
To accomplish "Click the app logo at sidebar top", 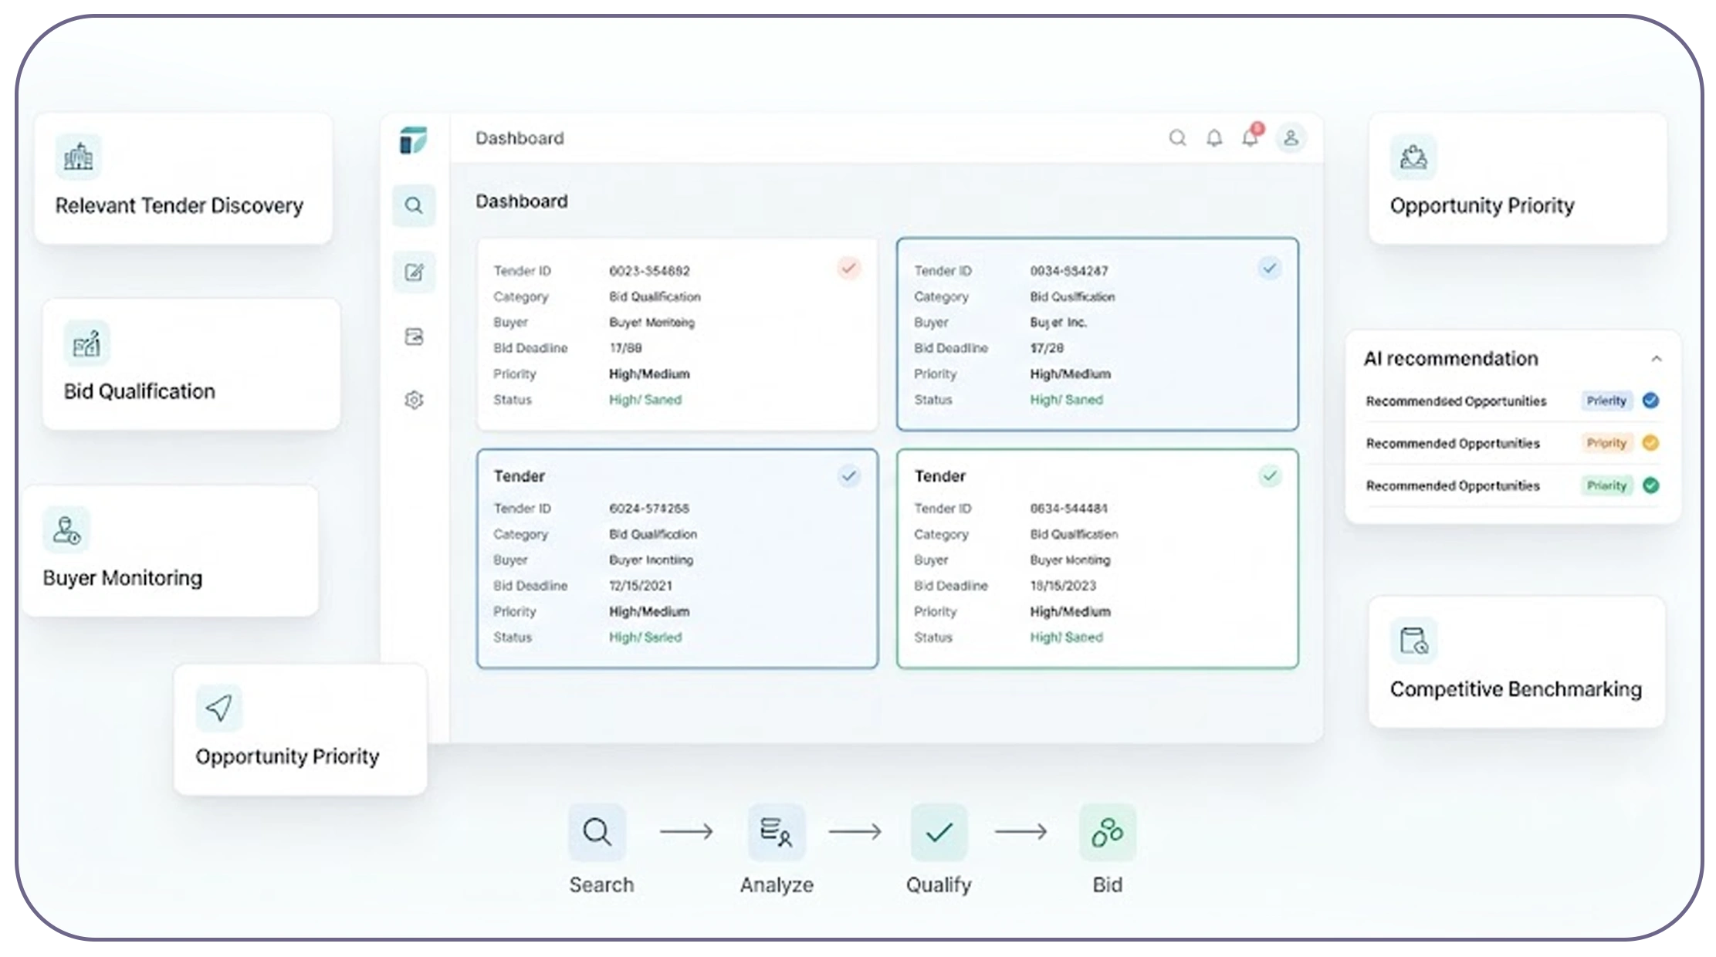I will [413, 140].
